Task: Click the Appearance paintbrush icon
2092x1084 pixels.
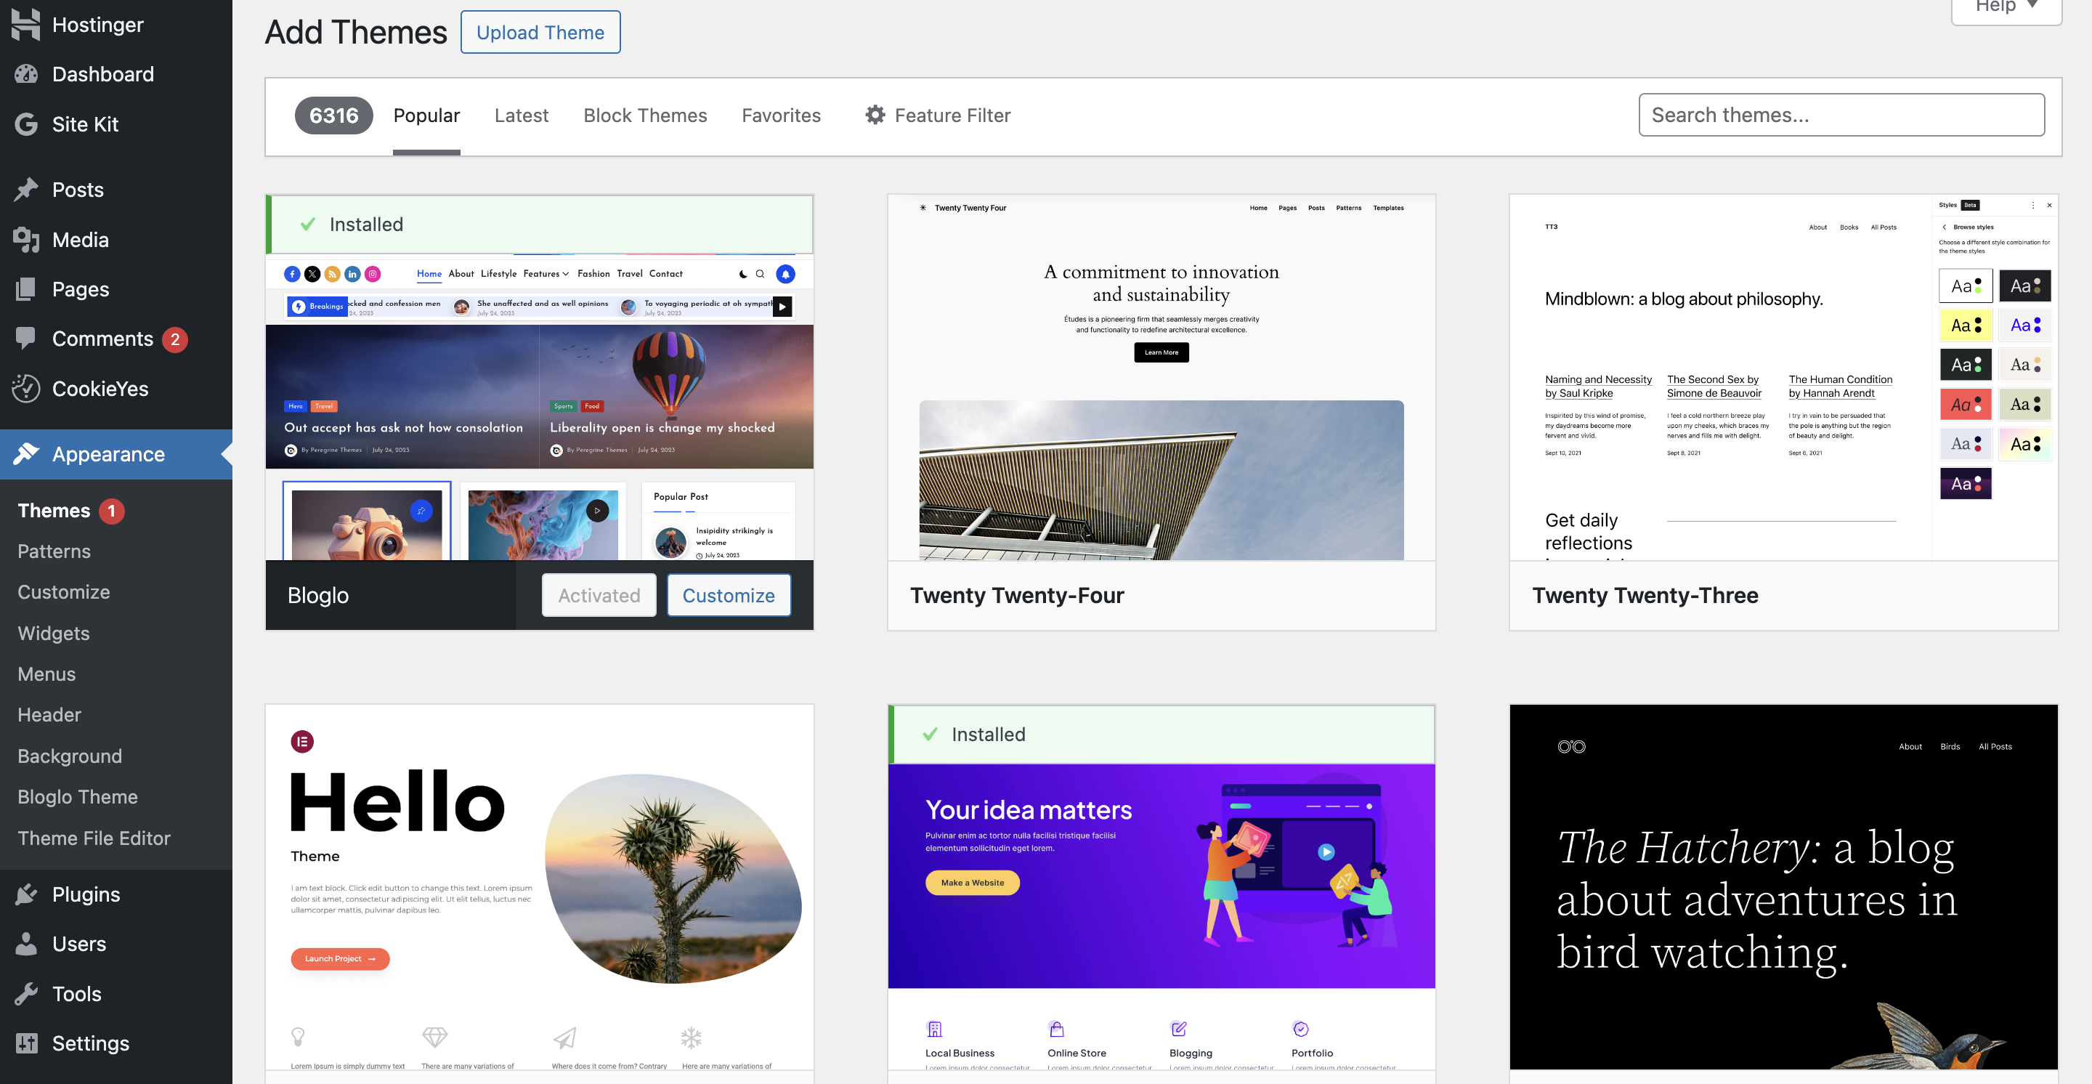Action: 26,454
